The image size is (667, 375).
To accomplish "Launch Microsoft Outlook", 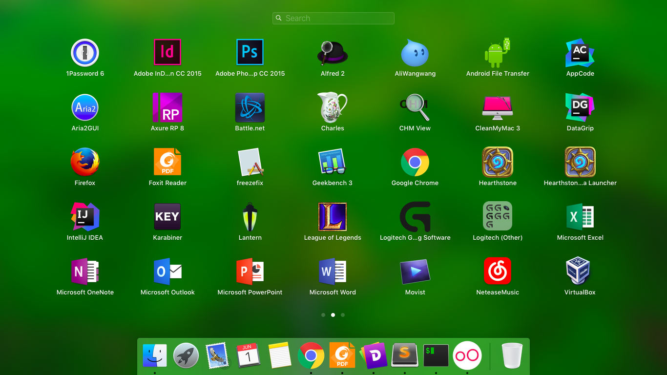I will click(167, 271).
